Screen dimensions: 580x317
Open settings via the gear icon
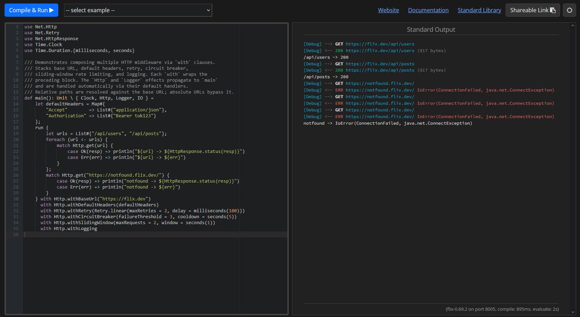[x=569, y=10]
